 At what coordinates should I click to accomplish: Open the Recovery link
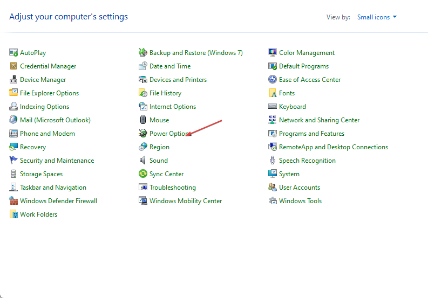point(33,147)
